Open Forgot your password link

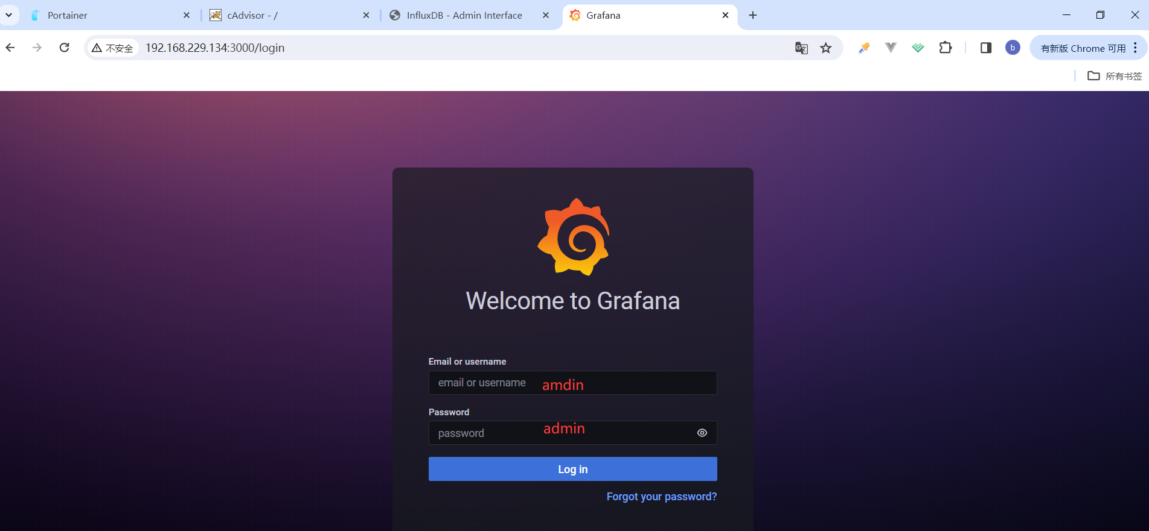662,497
